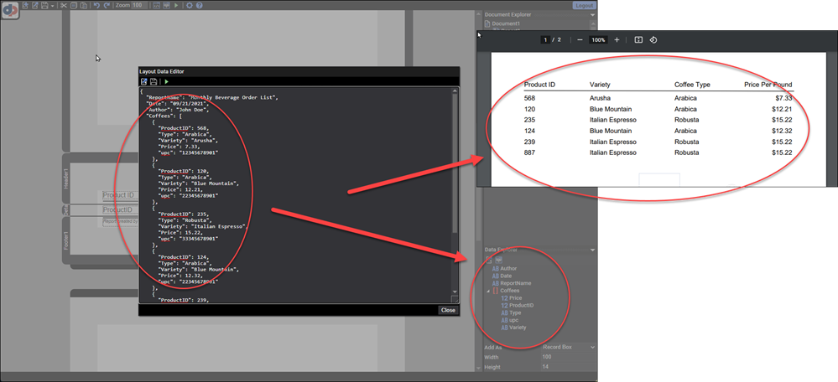Collapse the Coffees node in Data Explorer

488,291
